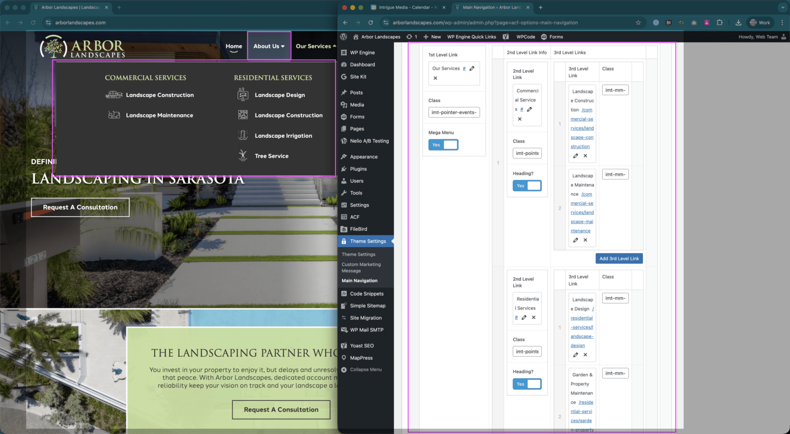The image size is (790, 434).
Task: Click the Tree Service menu icon
Action: coord(243,155)
